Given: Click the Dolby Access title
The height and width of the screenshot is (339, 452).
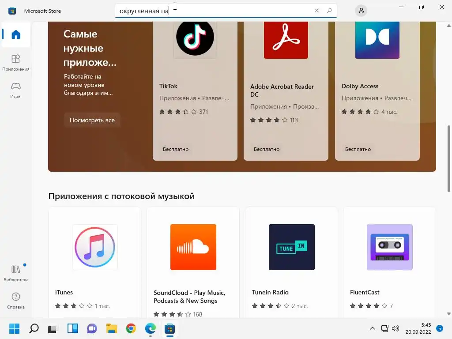Looking at the screenshot, I should tap(360, 86).
